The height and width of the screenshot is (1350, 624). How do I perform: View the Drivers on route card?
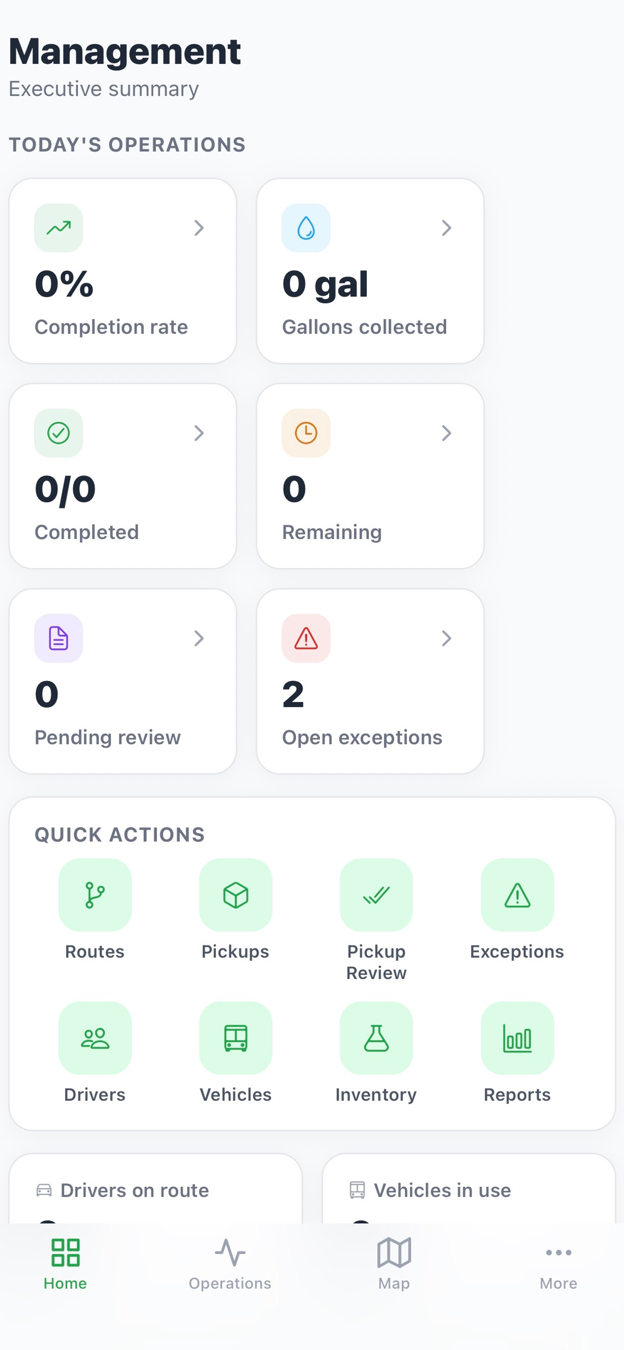point(156,1189)
